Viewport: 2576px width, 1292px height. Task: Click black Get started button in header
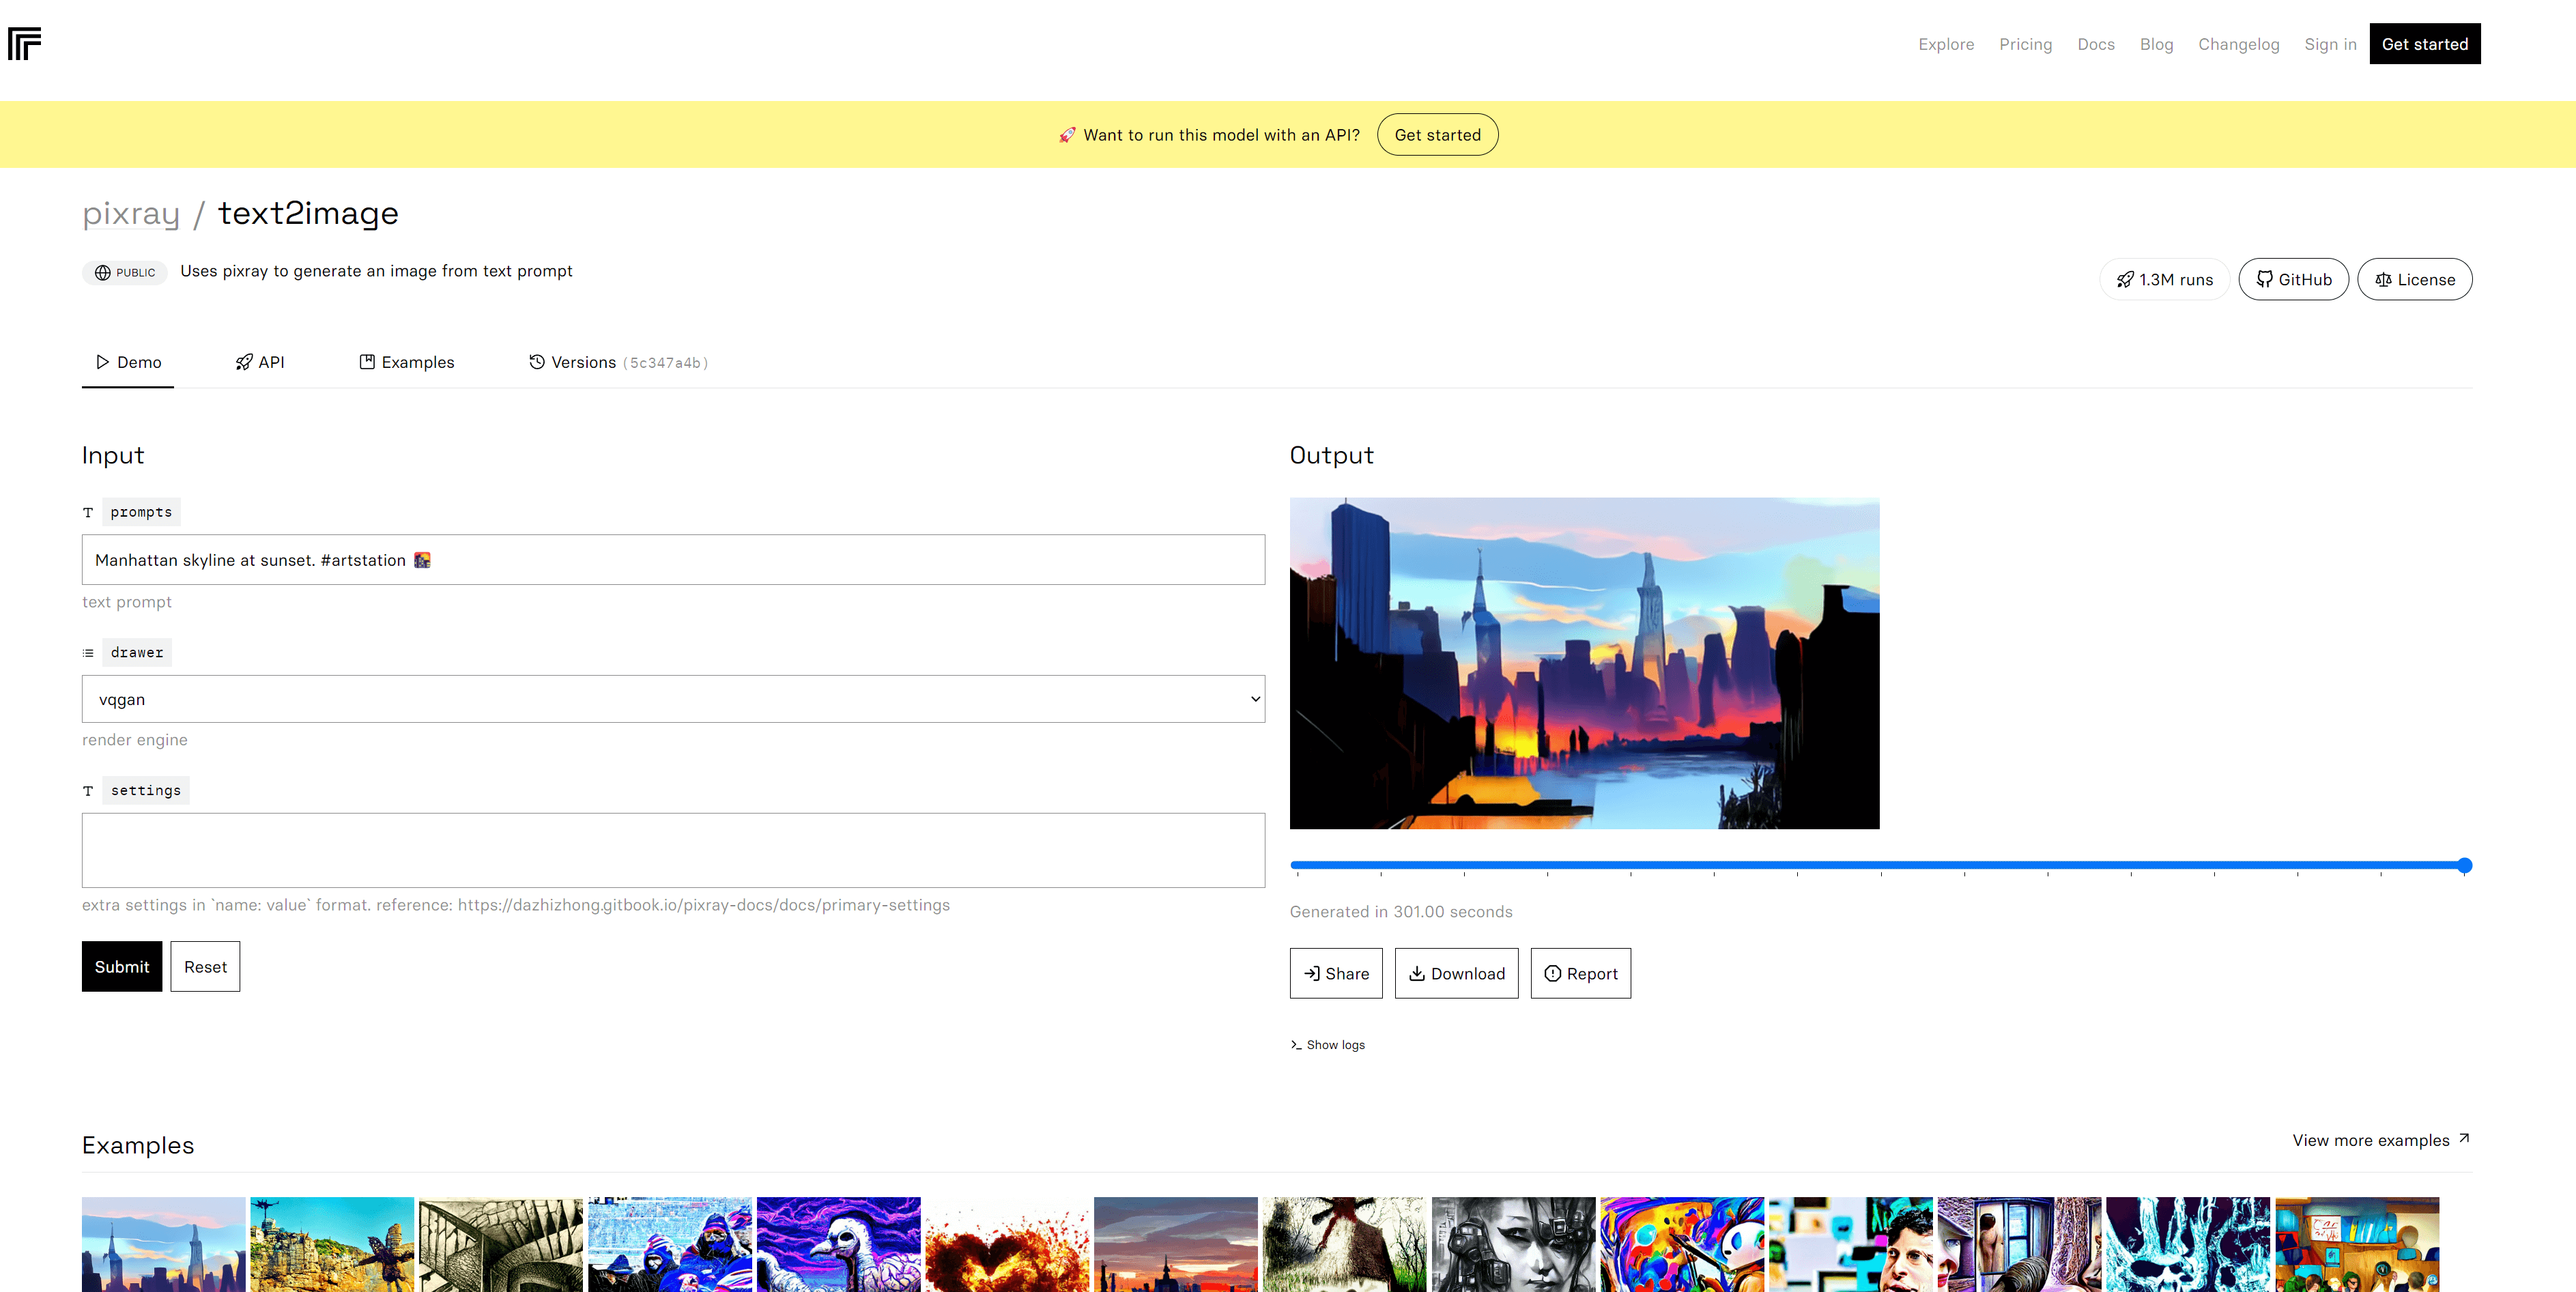(2424, 44)
